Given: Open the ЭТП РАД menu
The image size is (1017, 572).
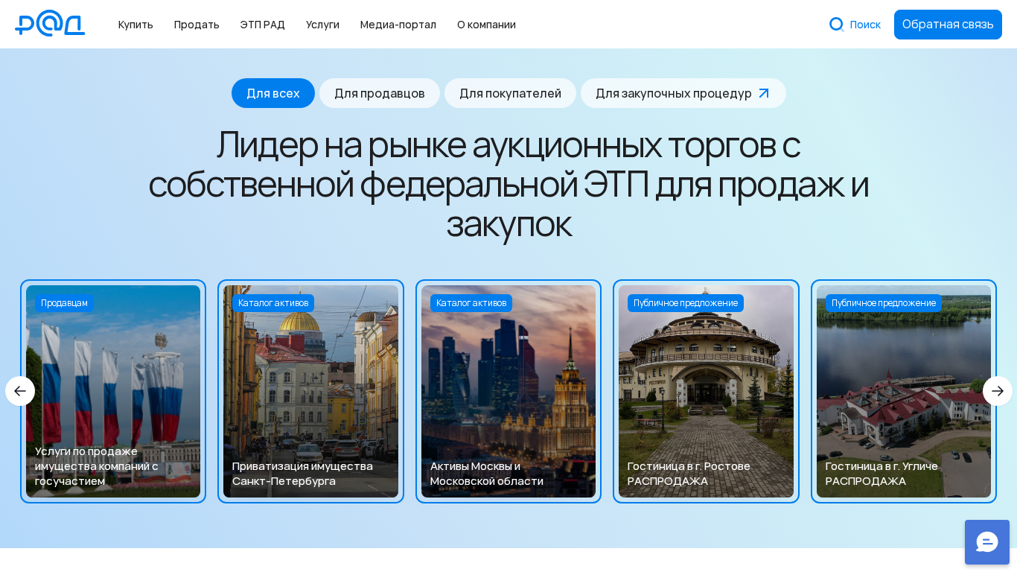Looking at the screenshot, I should (263, 25).
